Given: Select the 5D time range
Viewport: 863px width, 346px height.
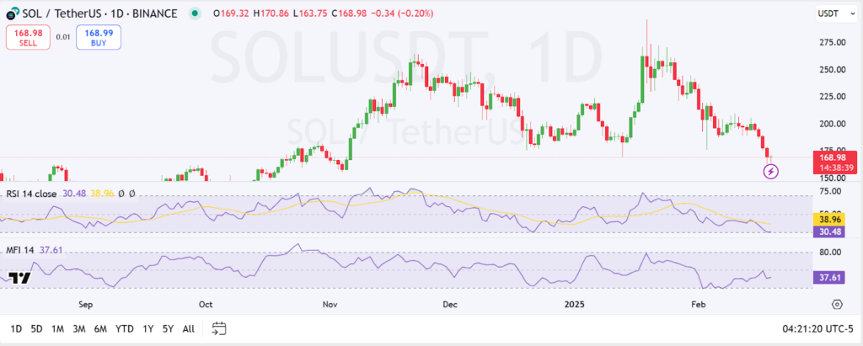Looking at the screenshot, I should click(x=37, y=328).
